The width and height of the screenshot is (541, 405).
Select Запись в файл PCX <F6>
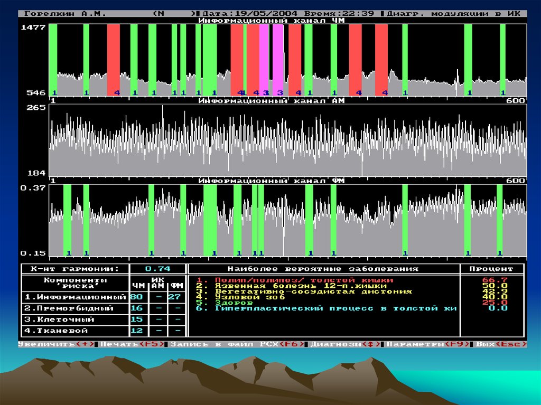coord(237,344)
